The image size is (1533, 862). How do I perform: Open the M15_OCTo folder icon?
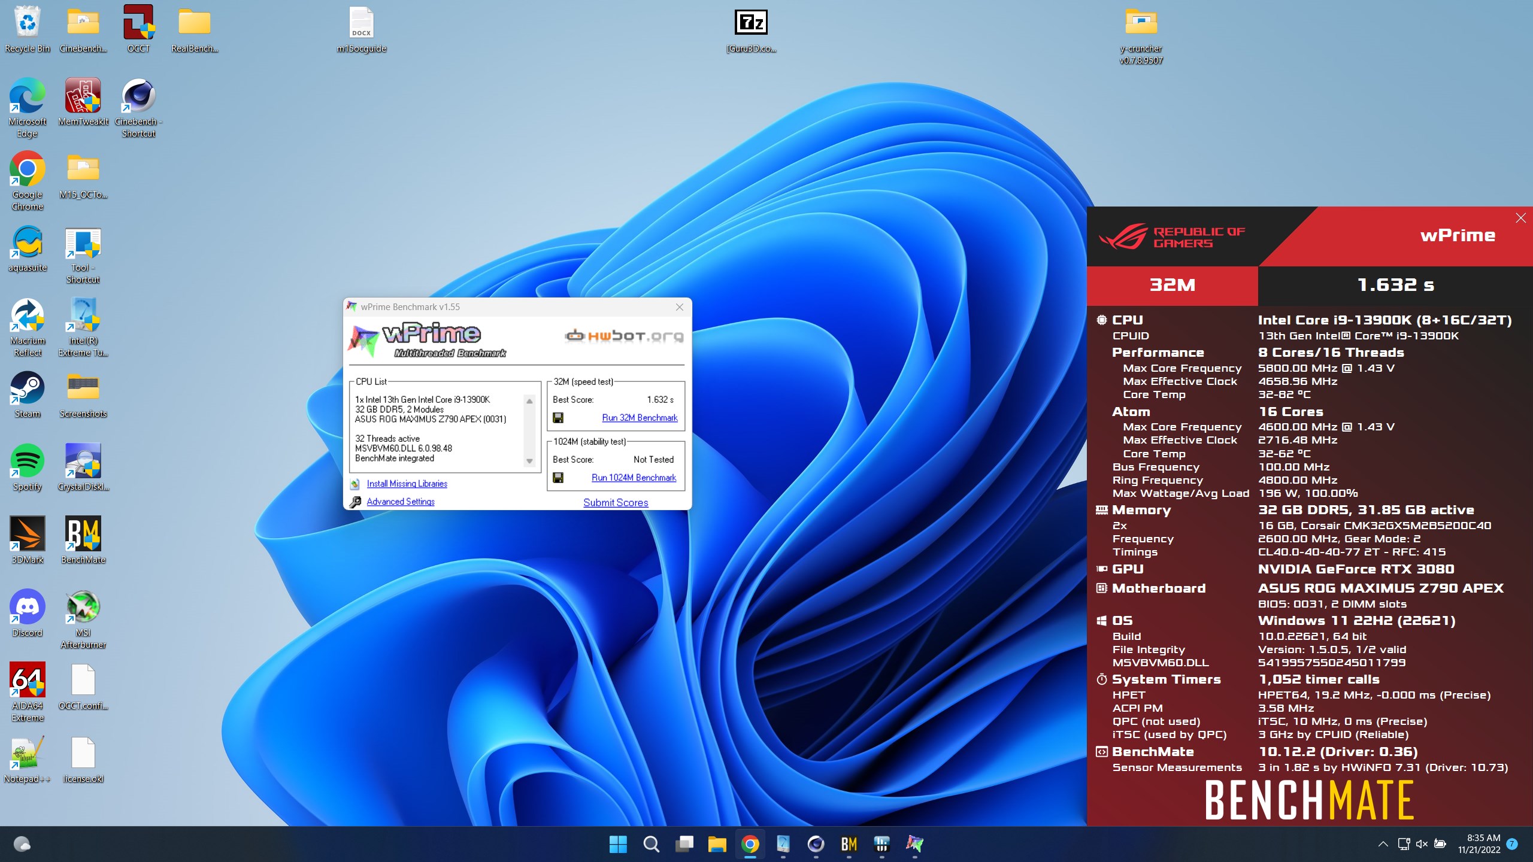(83, 175)
